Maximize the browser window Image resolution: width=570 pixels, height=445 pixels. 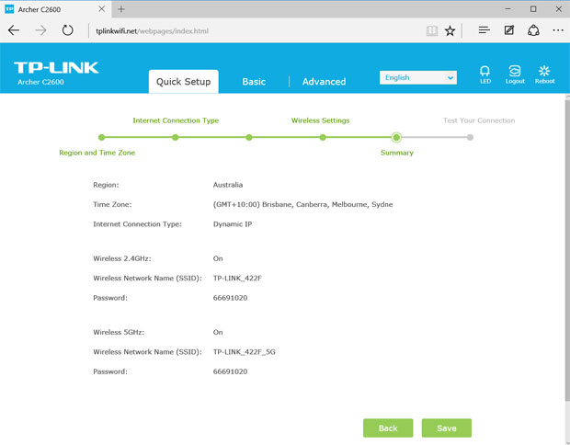pyautogui.click(x=533, y=8)
